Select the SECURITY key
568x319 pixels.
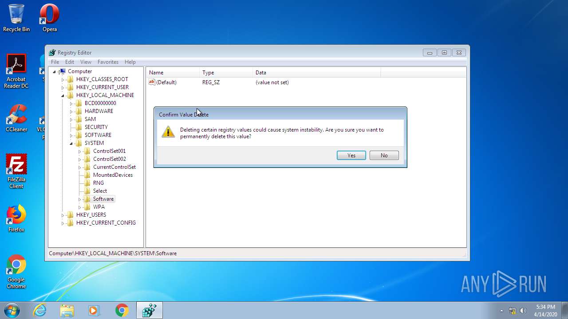(96, 127)
